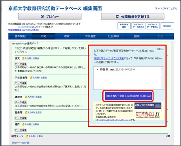This screenshot has width=181, height=146.
Task: Open 入力例・注意点 link beside 講演等
Action: pos(34,97)
